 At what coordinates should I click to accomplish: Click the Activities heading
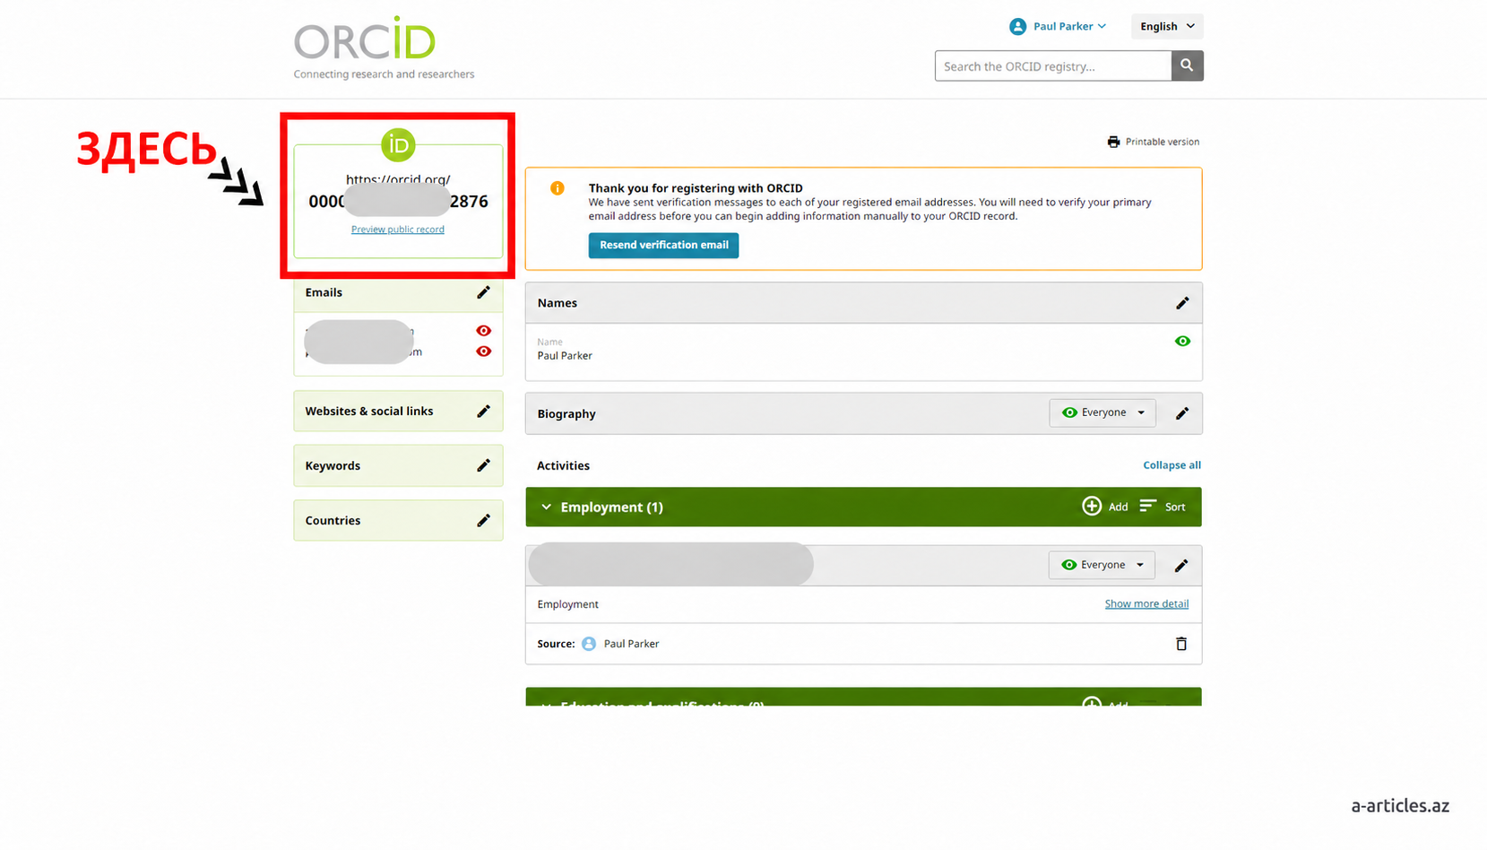[x=563, y=465]
